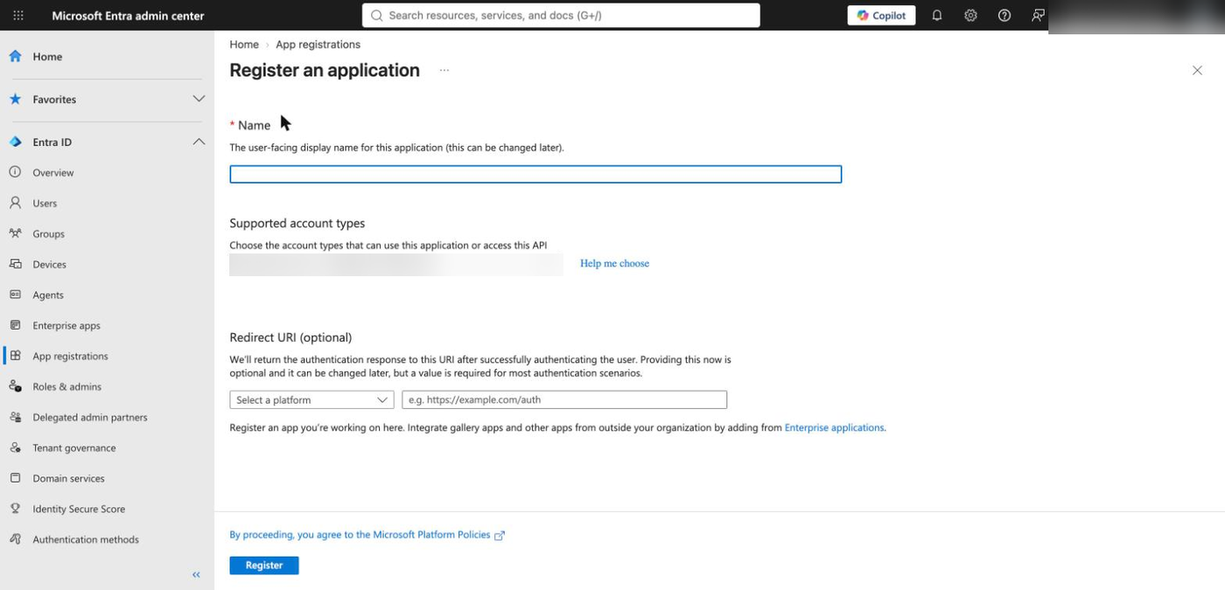Click the search resources input box
Screen dimensions: 1225x590
(561, 16)
